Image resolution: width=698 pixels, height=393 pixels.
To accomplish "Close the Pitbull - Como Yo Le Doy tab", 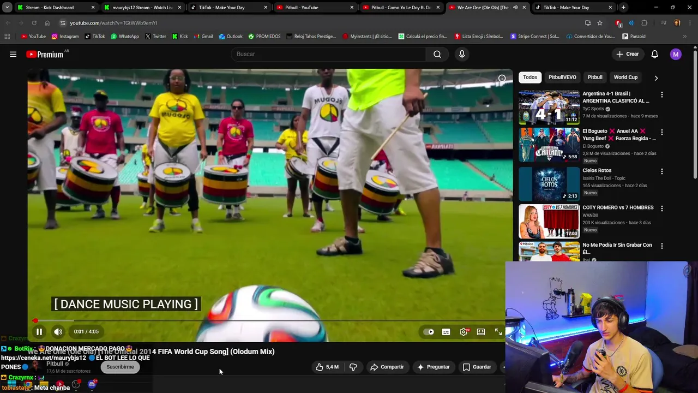I will (438, 8).
